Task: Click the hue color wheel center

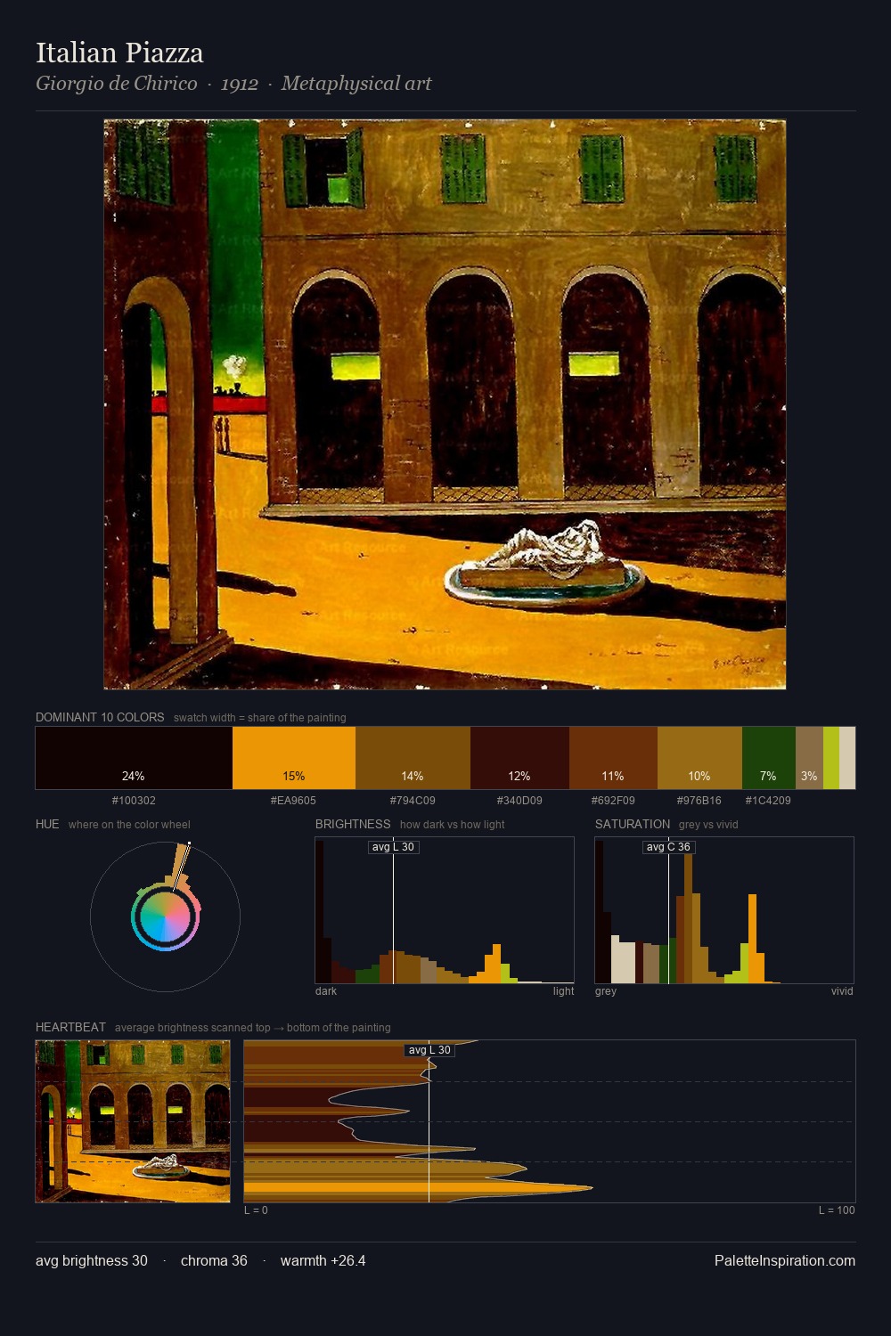Action: (x=165, y=916)
